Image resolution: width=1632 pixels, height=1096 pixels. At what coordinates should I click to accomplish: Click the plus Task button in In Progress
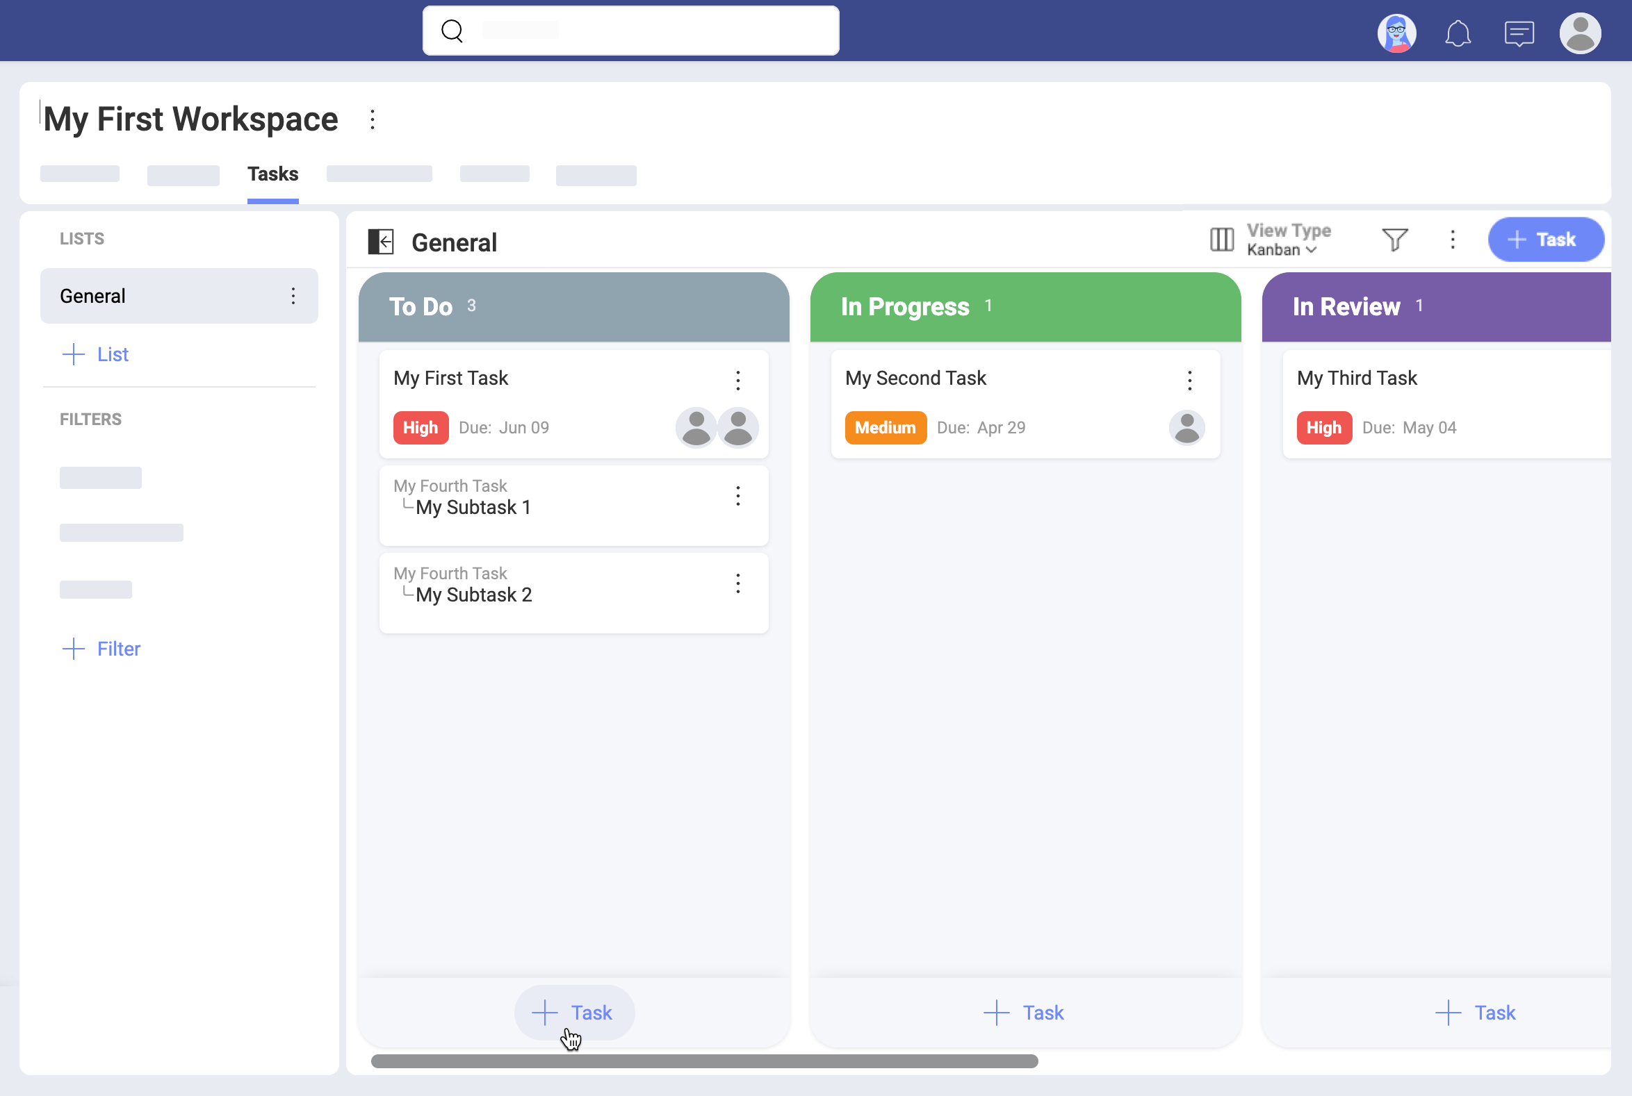[x=1025, y=1013]
